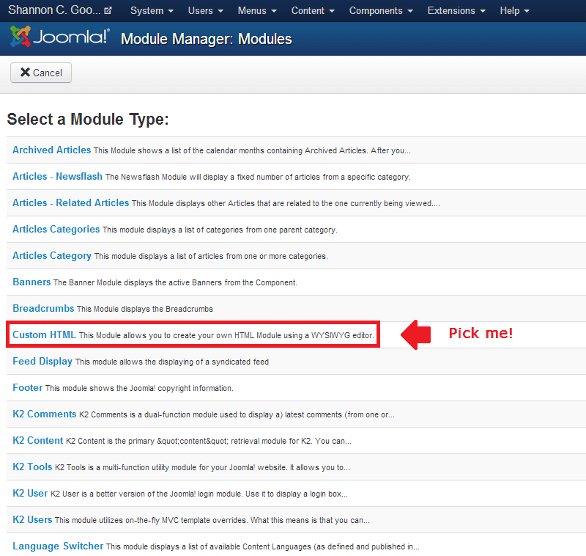The width and height of the screenshot is (586, 556).
Task: Click description 'K2 Tools is a multi-function utility module'
Action: (203, 468)
